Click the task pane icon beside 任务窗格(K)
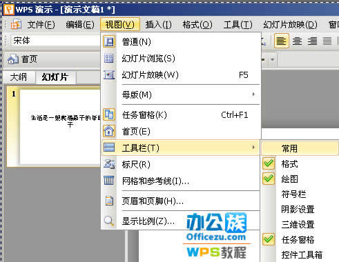 [109, 114]
